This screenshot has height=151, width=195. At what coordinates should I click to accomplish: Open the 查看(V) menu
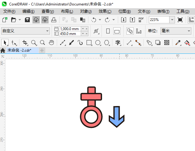coord(48,12)
